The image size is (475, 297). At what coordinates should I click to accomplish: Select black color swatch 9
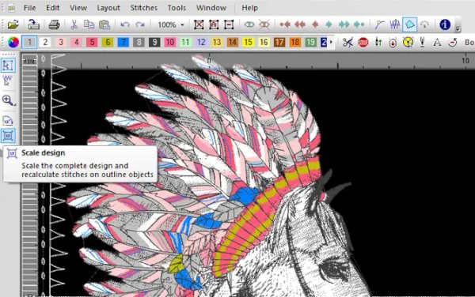(x=154, y=43)
